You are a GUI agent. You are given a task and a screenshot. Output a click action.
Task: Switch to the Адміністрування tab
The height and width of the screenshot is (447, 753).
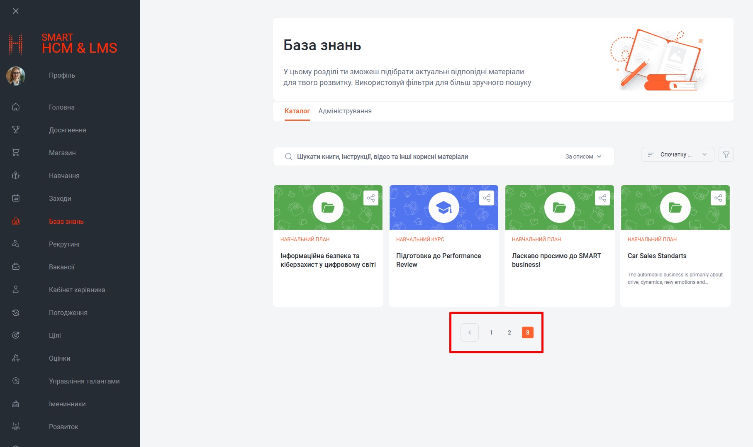345,111
